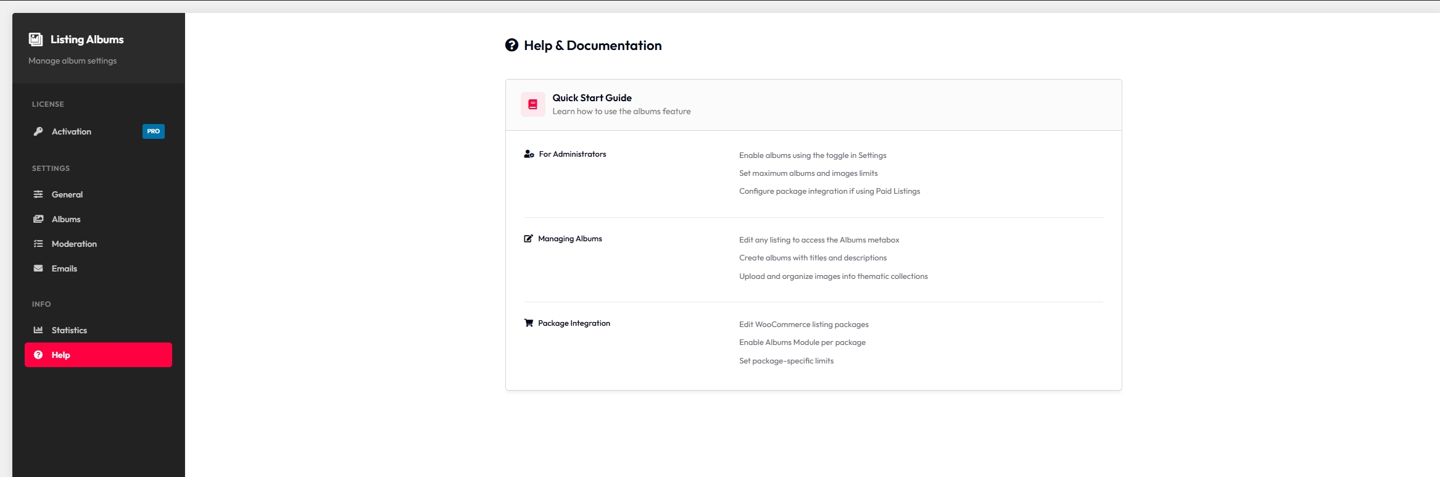Viewport: 1440px width, 477px height.
Task: Open the General settings page
Action: pyautogui.click(x=67, y=194)
